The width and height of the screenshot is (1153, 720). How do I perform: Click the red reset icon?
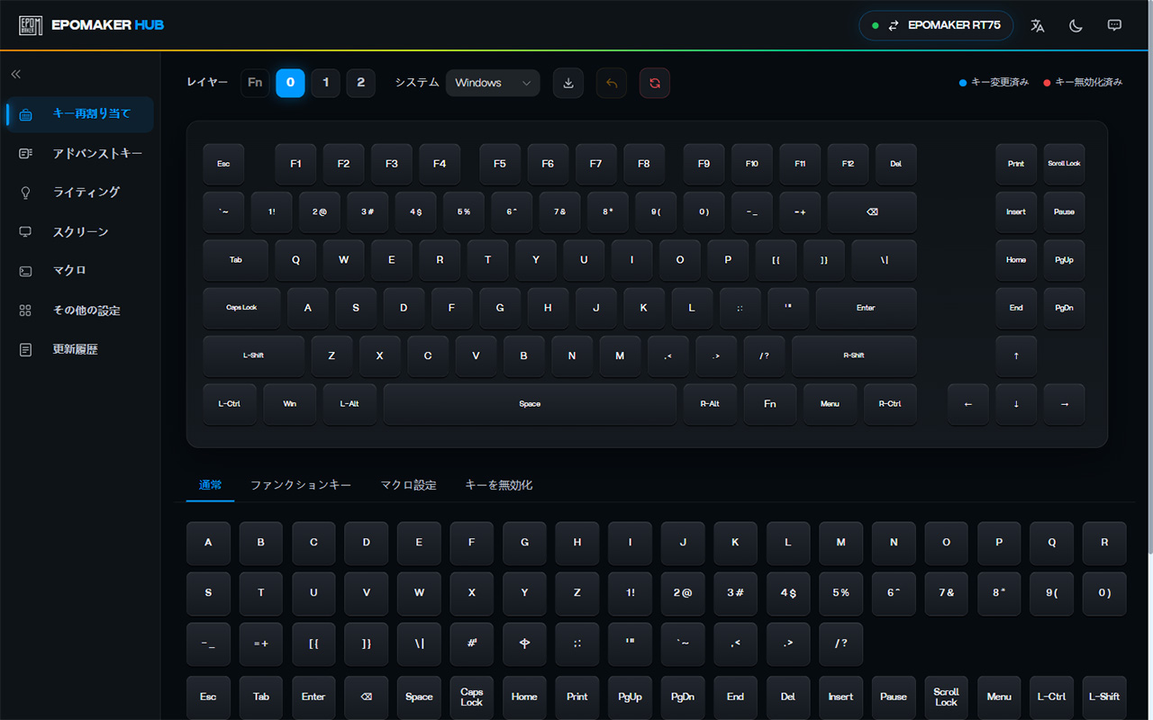tap(655, 83)
